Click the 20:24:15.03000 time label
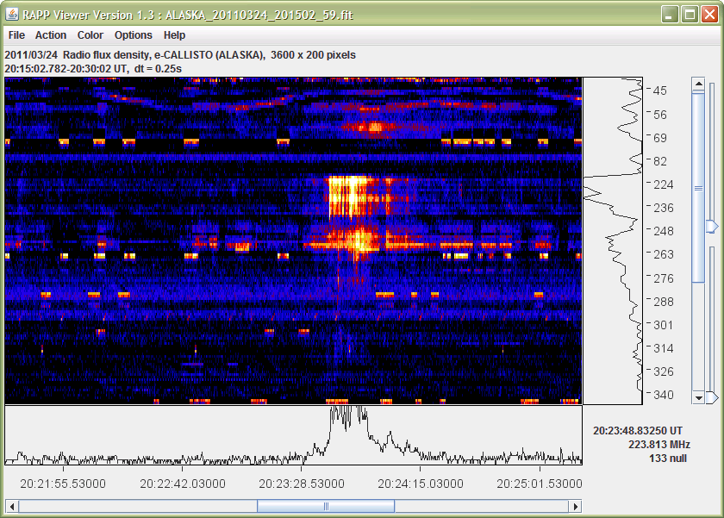Viewport: 724px width, 518px height. click(x=421, y=484)
